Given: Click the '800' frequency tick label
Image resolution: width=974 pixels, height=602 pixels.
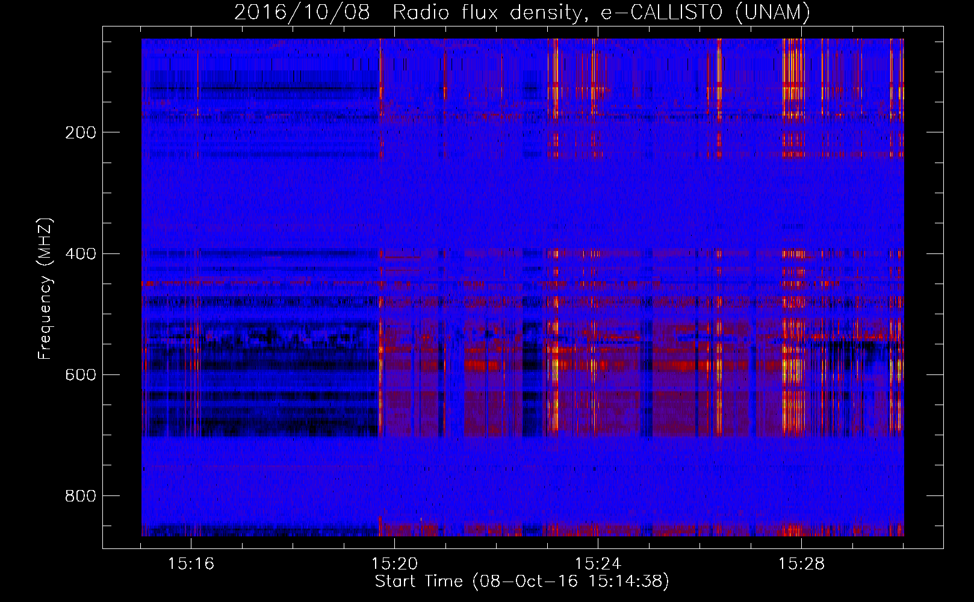Looking at the screenshot, I should [80, 495].
